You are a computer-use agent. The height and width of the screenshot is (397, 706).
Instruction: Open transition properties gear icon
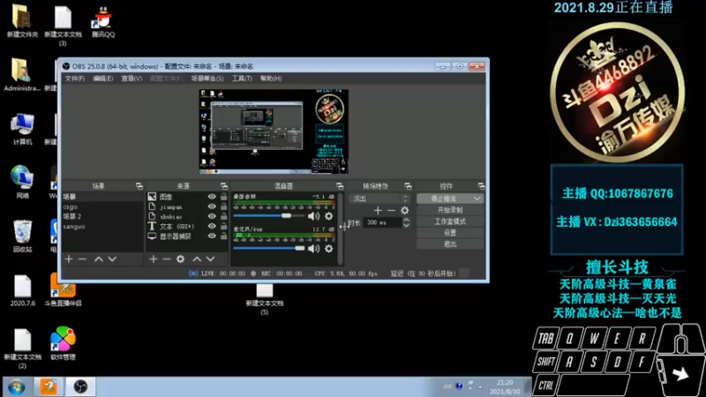(405, 210)
